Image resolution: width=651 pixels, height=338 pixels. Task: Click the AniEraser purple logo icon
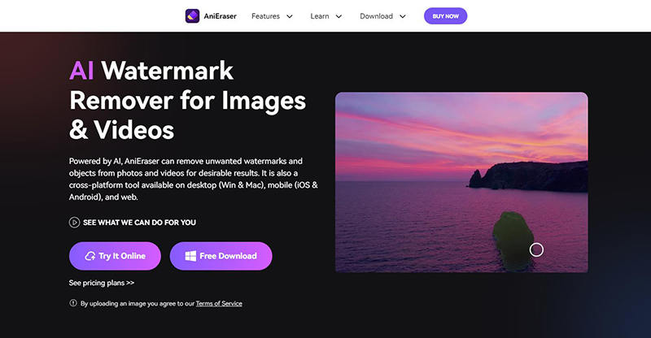[x=192, y=16]
